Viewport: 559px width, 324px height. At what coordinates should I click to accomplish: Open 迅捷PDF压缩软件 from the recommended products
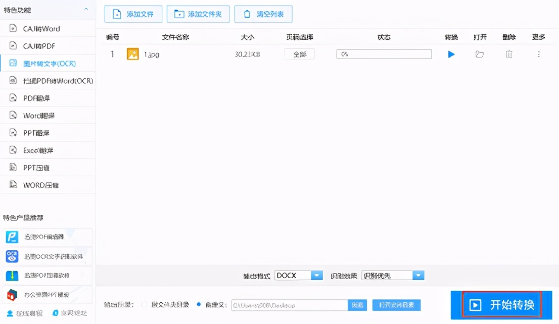click(48, 276)
